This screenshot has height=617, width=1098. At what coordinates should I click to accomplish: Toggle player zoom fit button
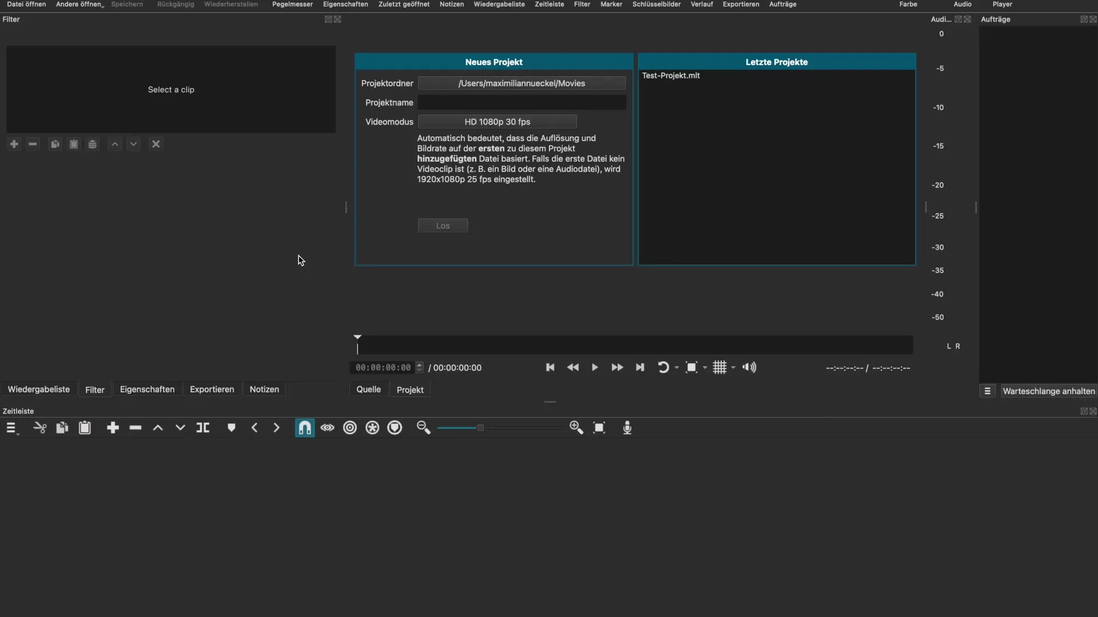pyautogui.click(x=691, y=367)
